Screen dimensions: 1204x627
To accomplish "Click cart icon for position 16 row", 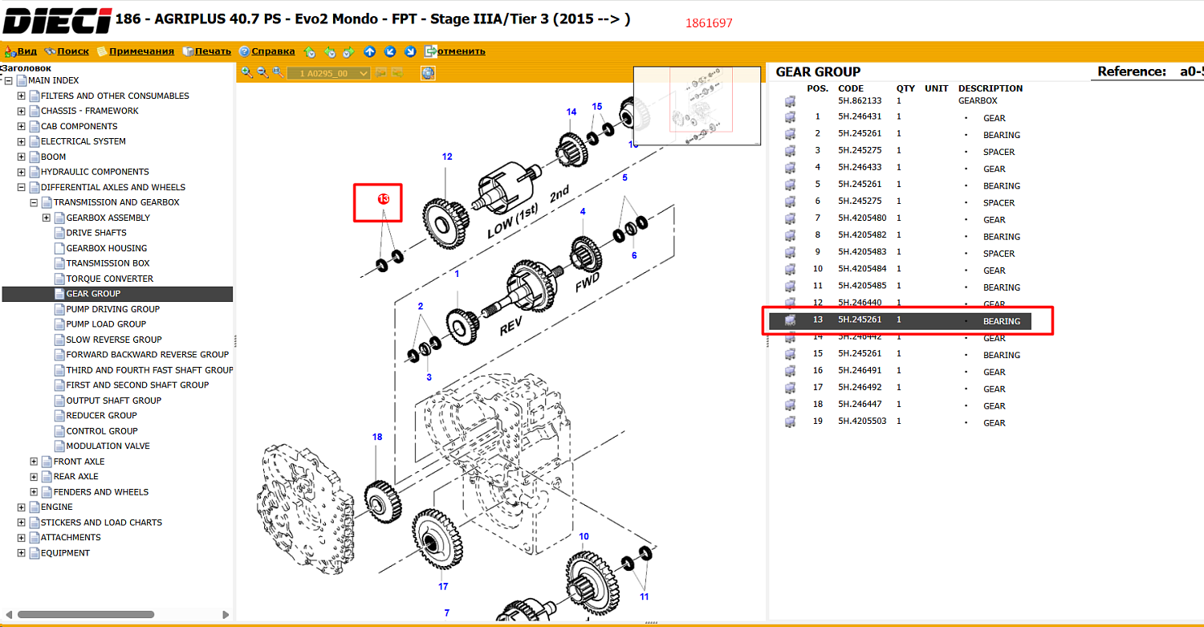I will click(x=790, y=371).
